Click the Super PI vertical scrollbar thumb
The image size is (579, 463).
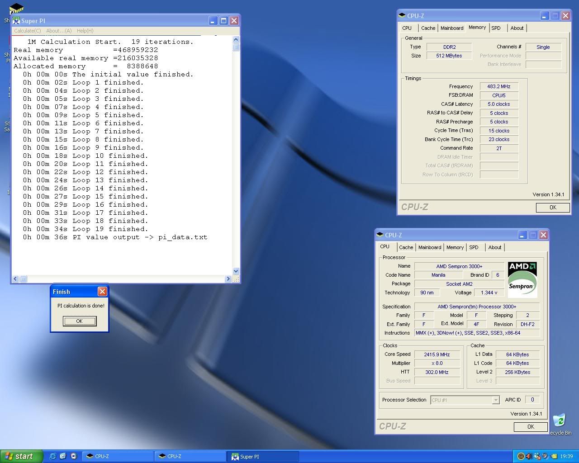[x=236, y=47]
